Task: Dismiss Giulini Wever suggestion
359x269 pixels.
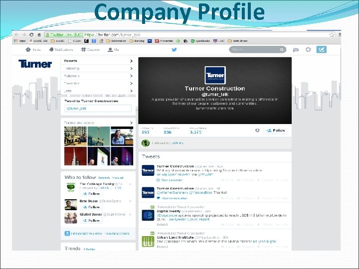Action: (130, 215)
